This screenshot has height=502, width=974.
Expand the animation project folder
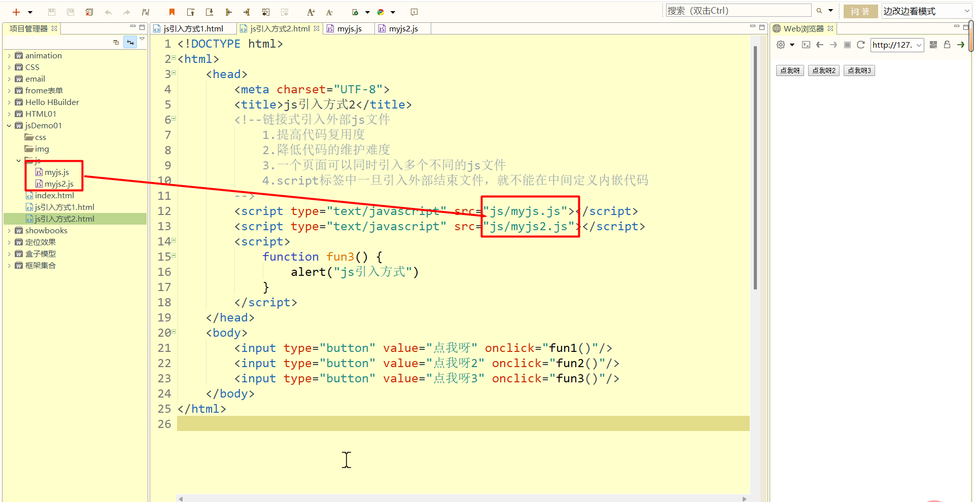[9, 56]
